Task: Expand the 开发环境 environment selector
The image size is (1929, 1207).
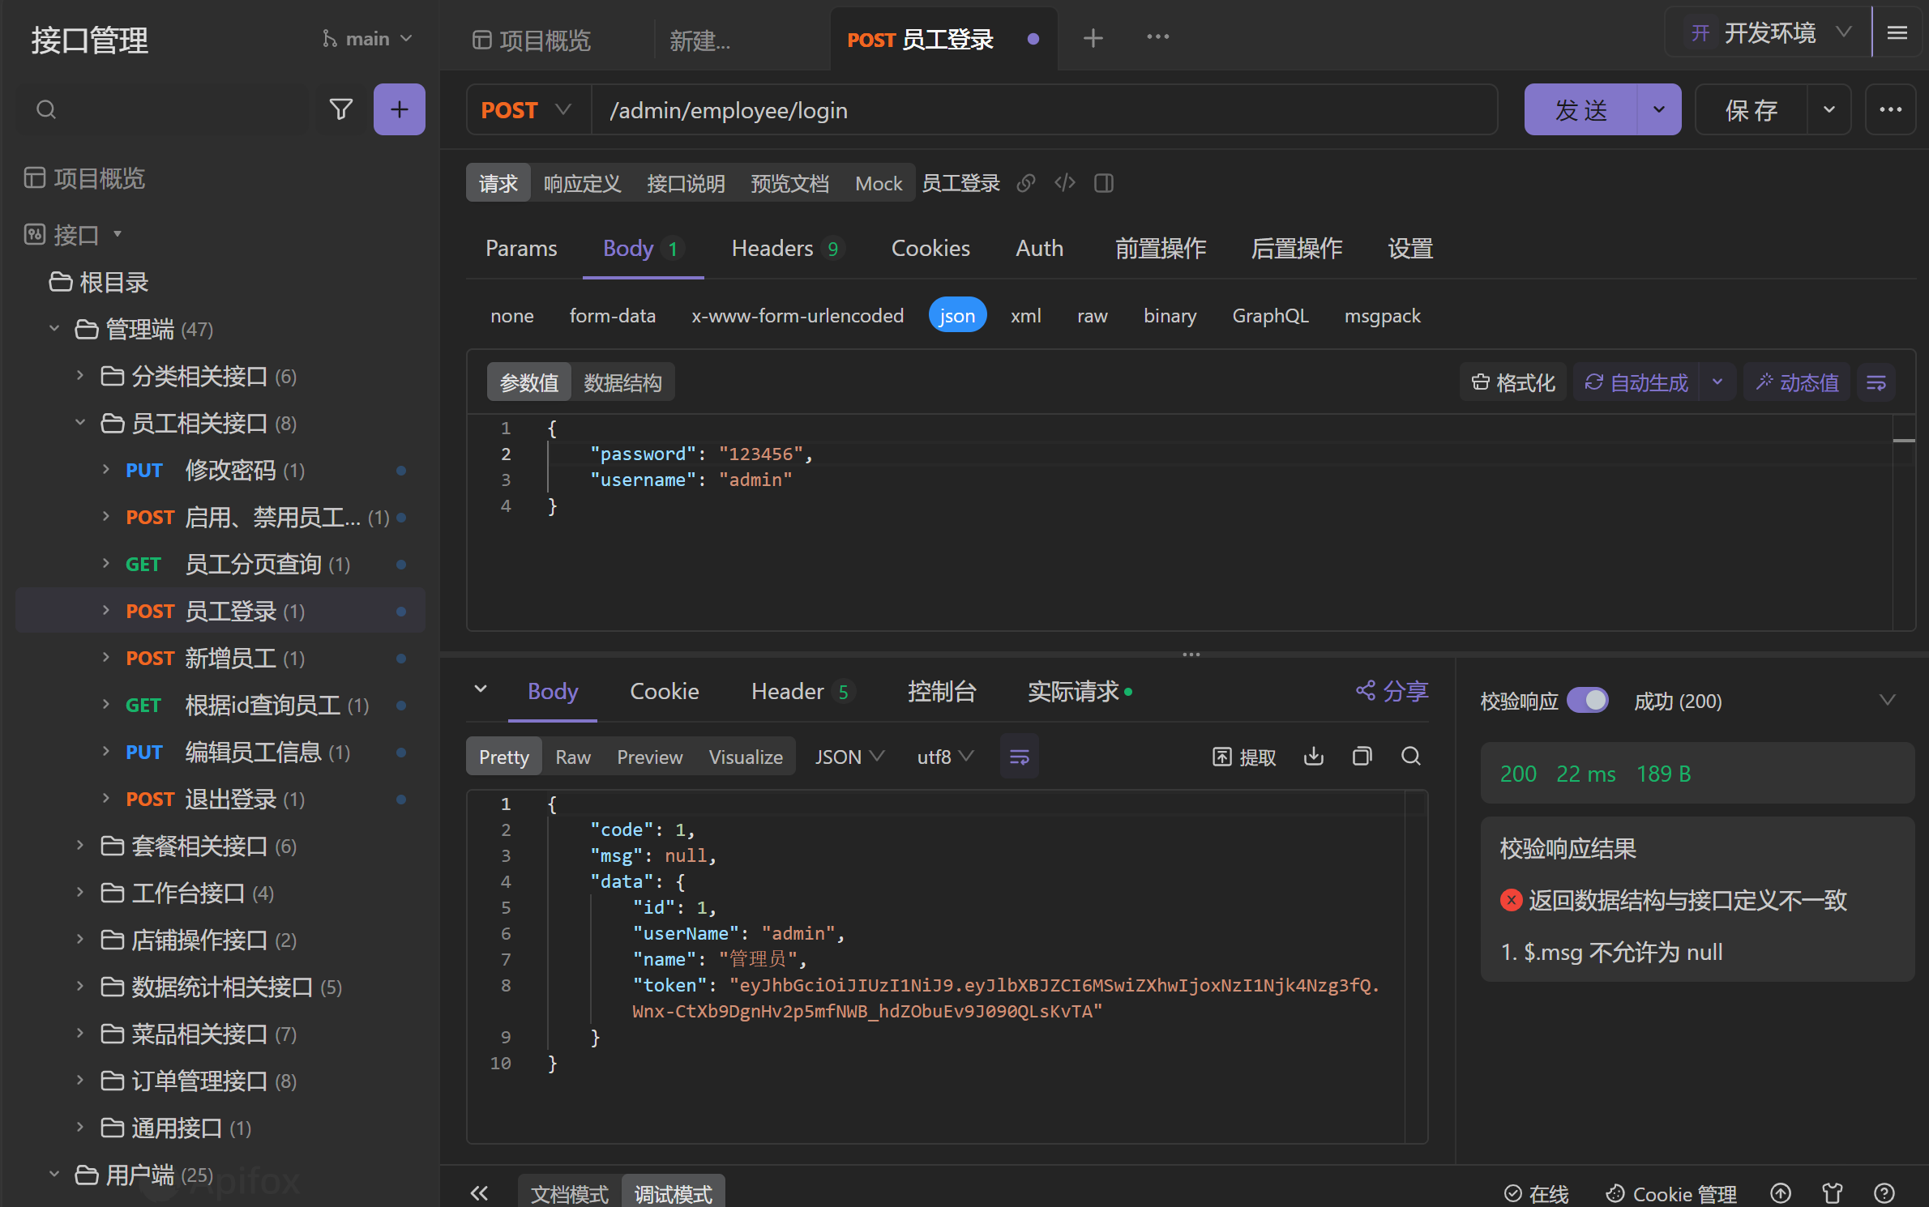Action: click(x=1770, y=33)
